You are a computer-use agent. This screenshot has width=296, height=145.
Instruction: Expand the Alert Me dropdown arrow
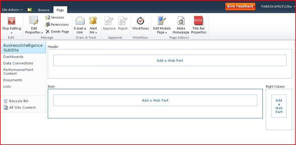(x=96, y=33)
